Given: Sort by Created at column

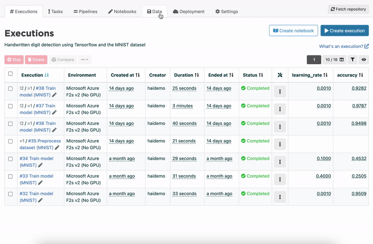Looking at the screenshot, I should click(x=125, y=75).
